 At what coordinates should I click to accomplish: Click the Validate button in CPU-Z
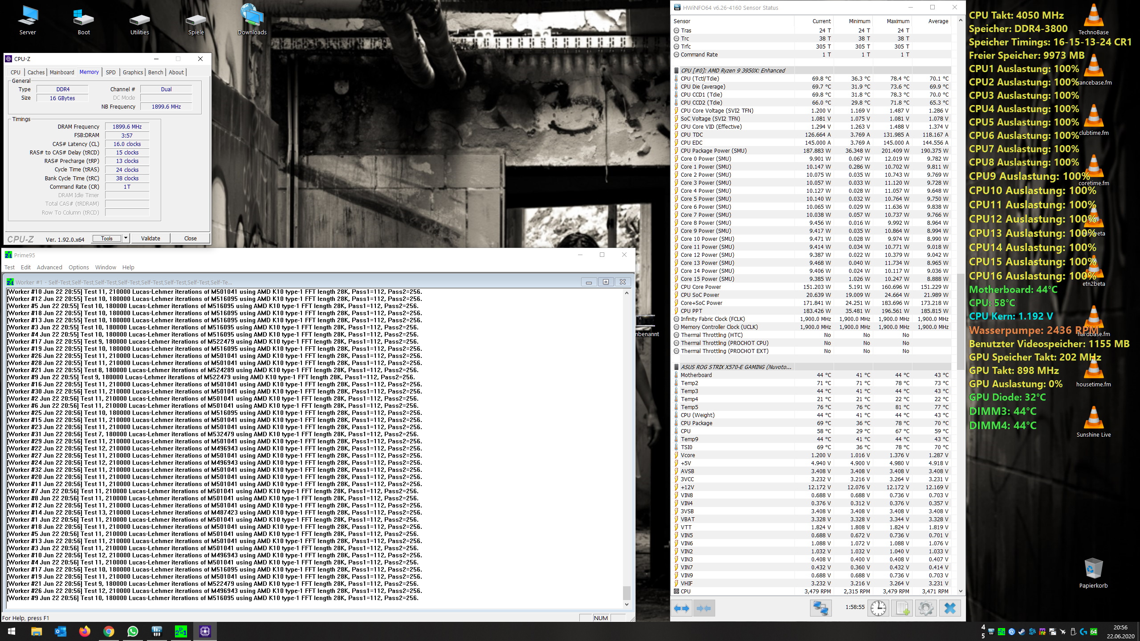click(151, 238)
